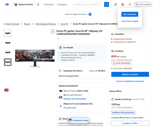Image resolution: width=157 pixels, height=126 pixels.
Task: Click the Carrefour store pickup icon
Action: pos(113,34)
